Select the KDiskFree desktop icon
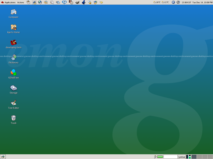This screenshot has height=159, width=213. pos(13,74)
